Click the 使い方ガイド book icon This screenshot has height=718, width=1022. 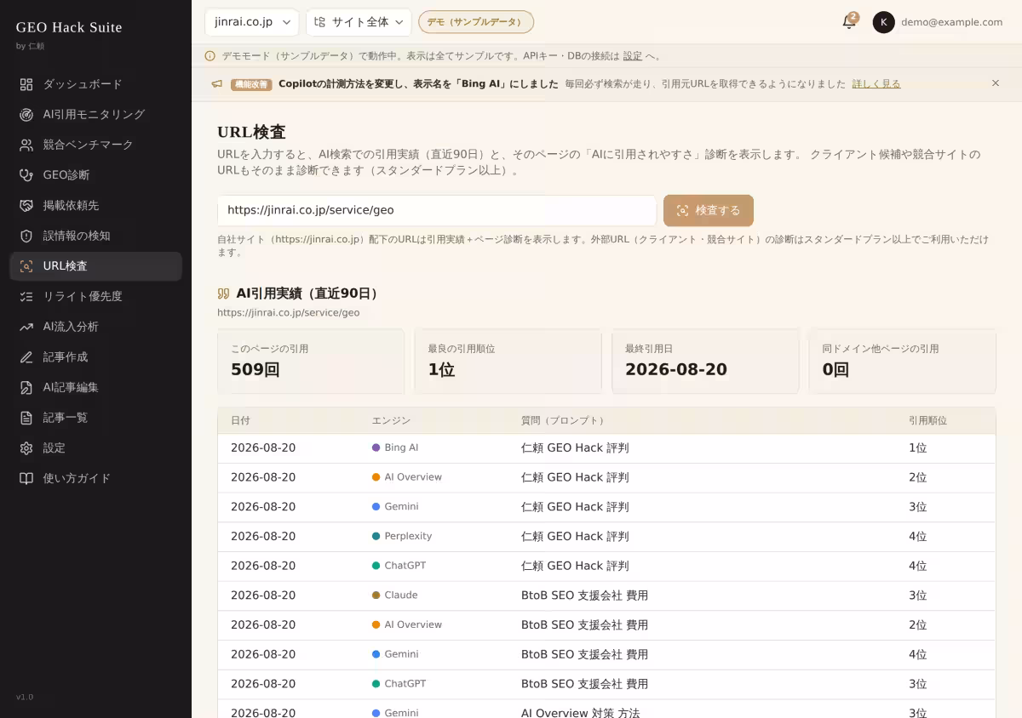pyautogui.click(x=26, y=478)
